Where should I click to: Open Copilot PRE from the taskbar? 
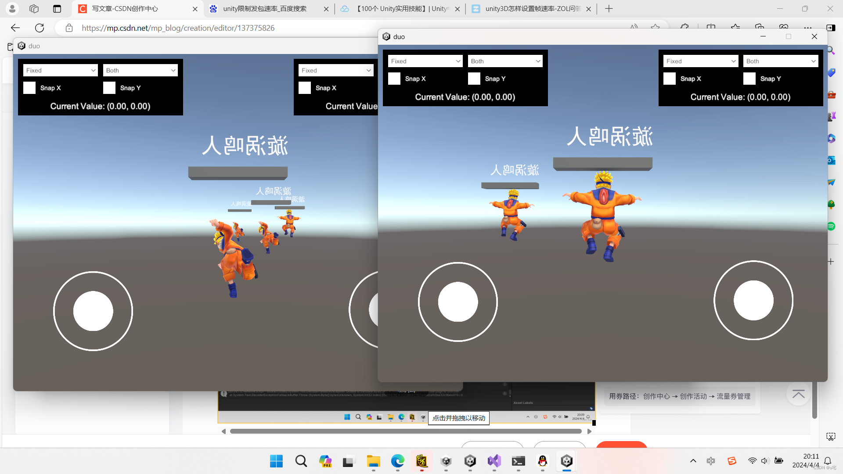tap(325, 461)
